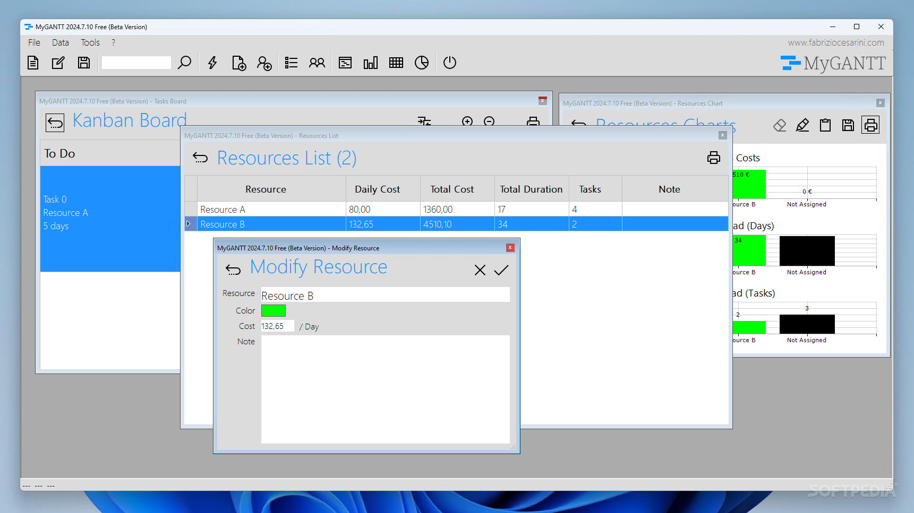Screen dimensions: 914x513
Task: Close the Modify Resource dialog window
Action: pyautogui.click(x=510, y=248)
